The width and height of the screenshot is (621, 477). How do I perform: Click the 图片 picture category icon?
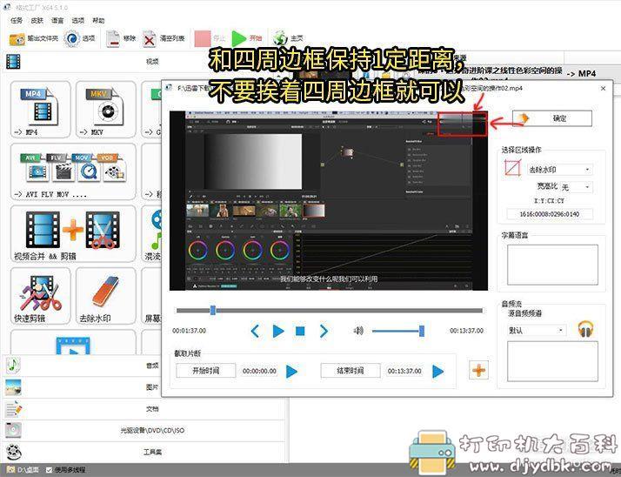13,387
